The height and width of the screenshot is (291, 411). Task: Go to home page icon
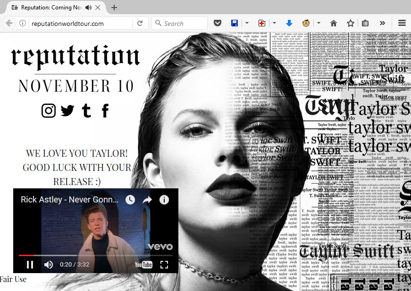[334, 24]
